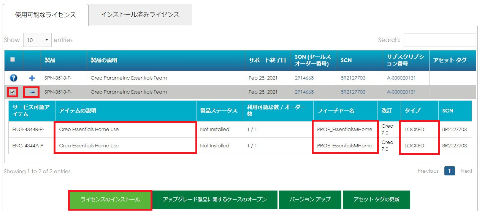Viewport: 482px width, 211px height.
Task: Go to Previous page of entries
Action: [428, 171]
